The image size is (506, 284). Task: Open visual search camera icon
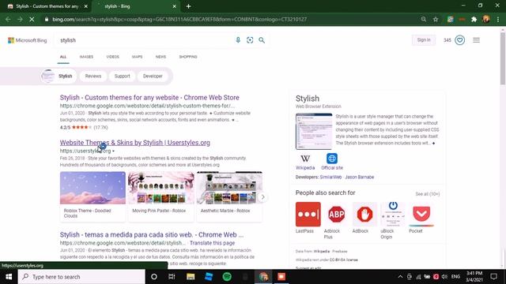tap(250, 40)
